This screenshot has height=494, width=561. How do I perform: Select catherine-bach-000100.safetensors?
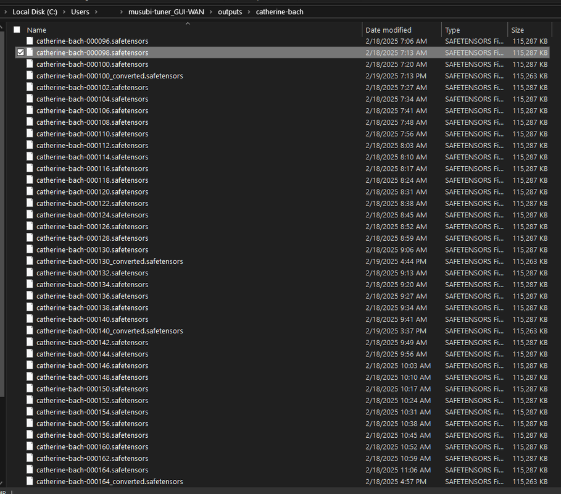click(92, 64)
